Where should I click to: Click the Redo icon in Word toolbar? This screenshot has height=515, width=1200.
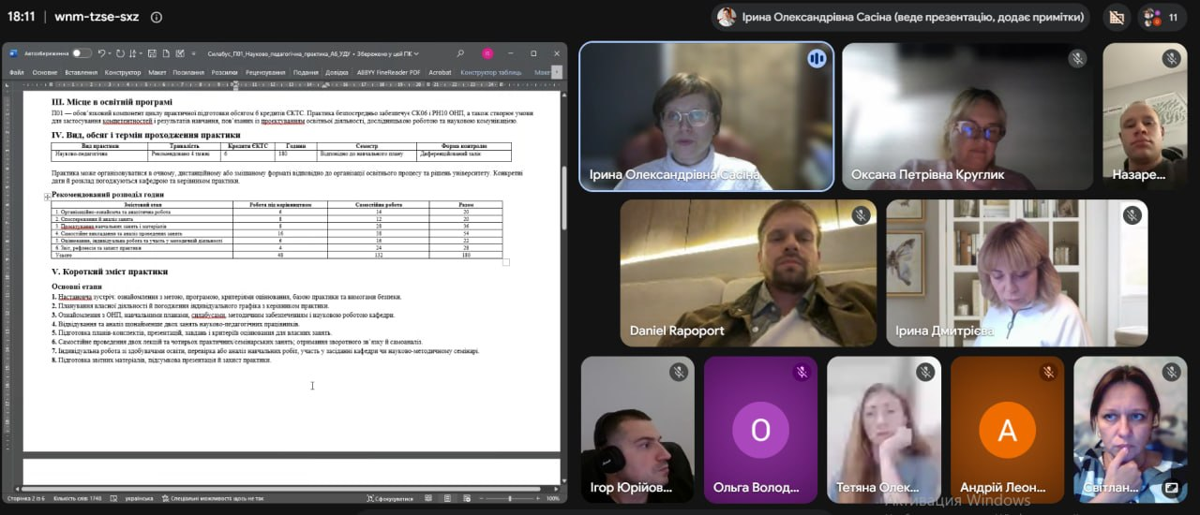pyautogui.click(x=120, y=53)
